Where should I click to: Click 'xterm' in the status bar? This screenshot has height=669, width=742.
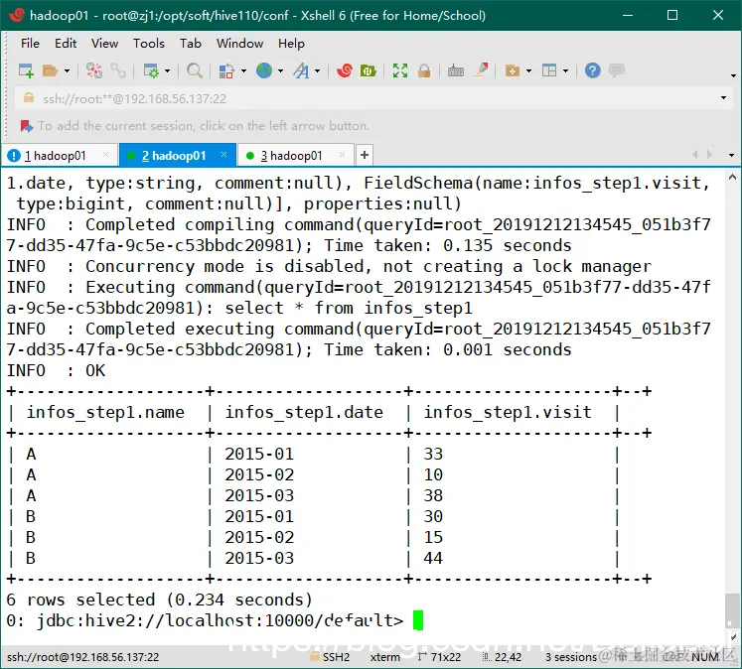(384, 657)
